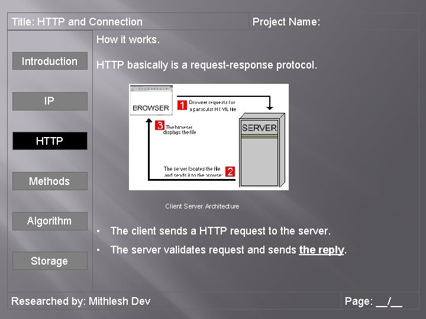
Task: Click the BROWSER window graphic in the diagram
Action: click(x=151, y=100)
